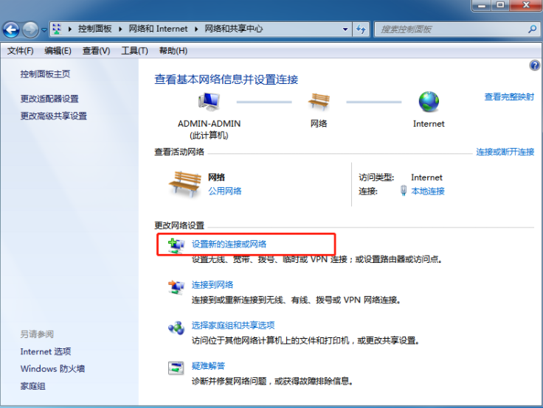
Task: Click the 本地连接 link
Action: point(428,191)
